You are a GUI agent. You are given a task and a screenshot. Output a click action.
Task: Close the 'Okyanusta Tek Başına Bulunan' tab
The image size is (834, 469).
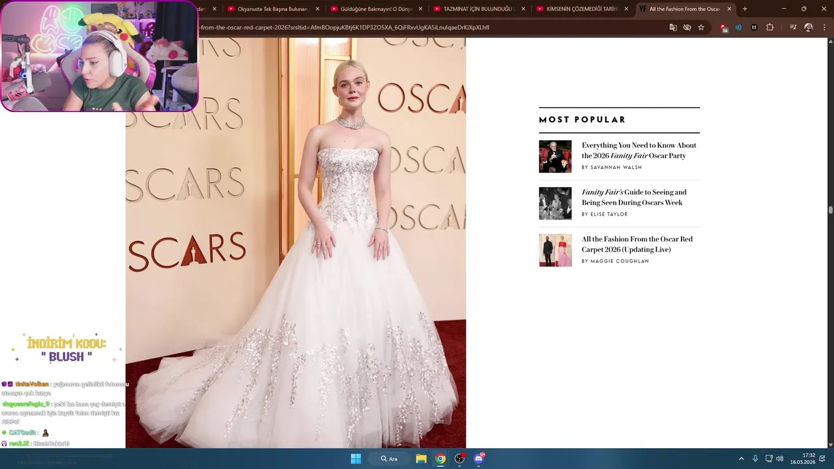point(317,9)
